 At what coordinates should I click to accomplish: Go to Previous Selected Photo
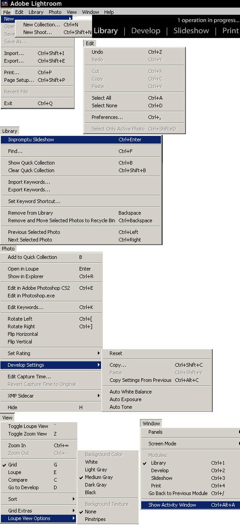pyautogui.click(x=80, y=232)
